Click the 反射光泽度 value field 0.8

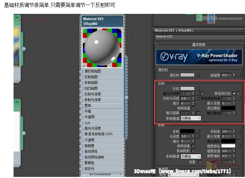tap(186, 98)
